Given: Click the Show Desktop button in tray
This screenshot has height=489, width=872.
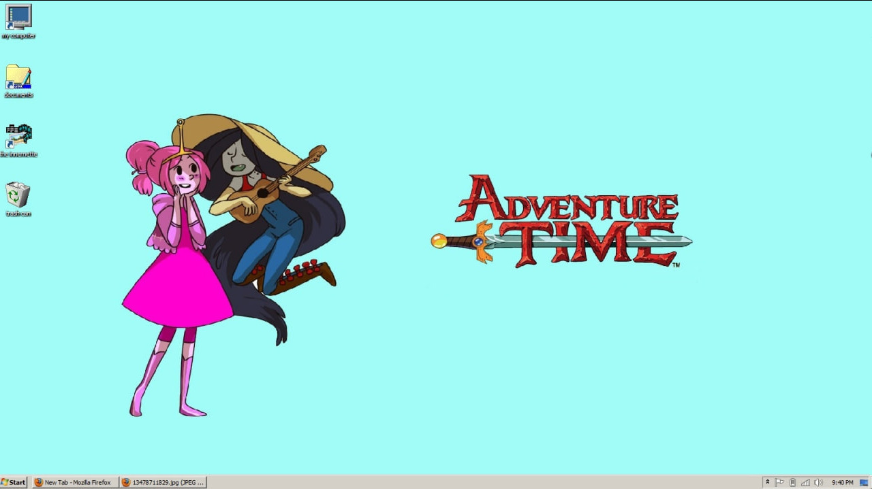Looking at the screenshot, I should pos(864,482).
